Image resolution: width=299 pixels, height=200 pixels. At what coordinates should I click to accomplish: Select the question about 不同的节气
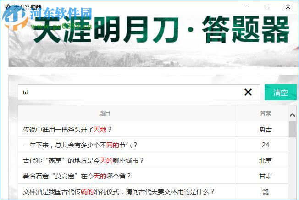pyautogui.click(x=127, y=145)
